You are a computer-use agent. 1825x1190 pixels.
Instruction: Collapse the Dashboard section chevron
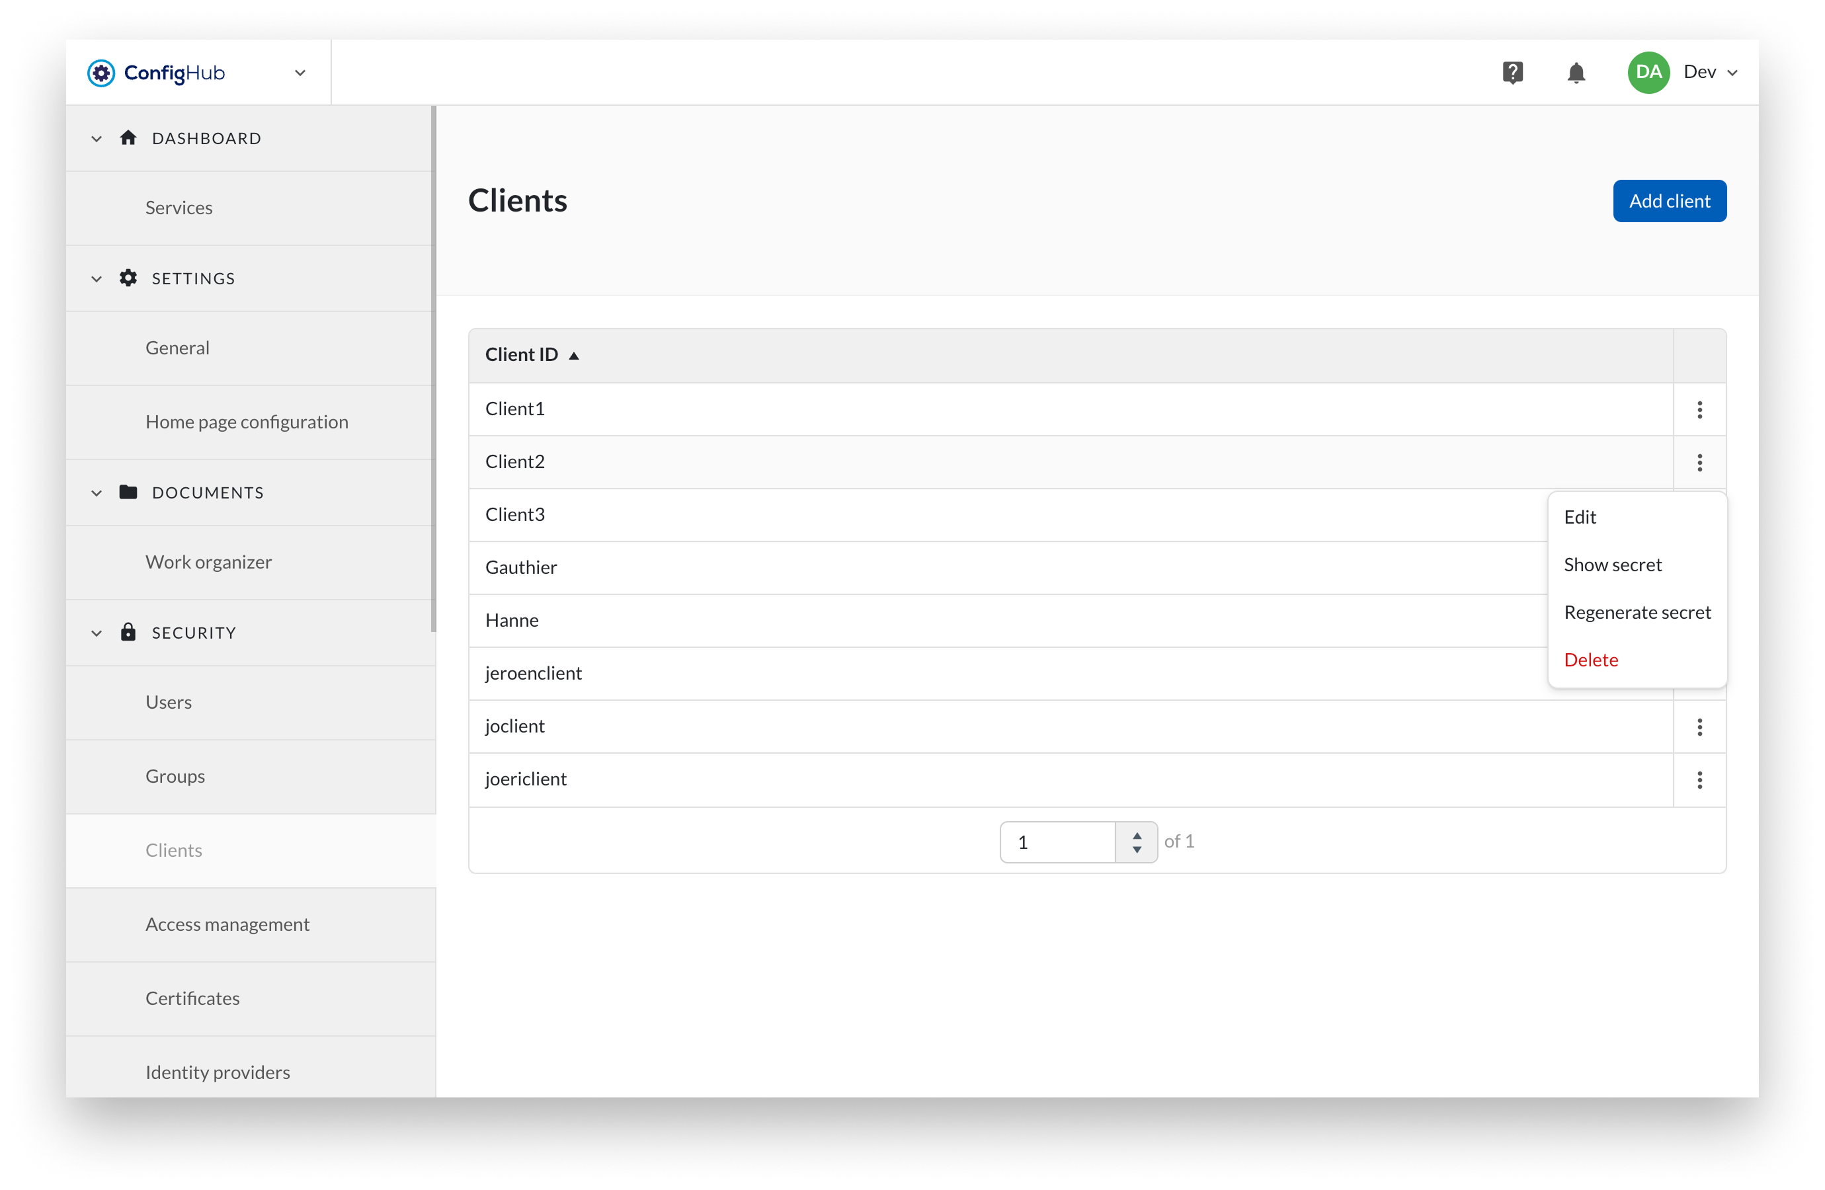pos(97,139)
